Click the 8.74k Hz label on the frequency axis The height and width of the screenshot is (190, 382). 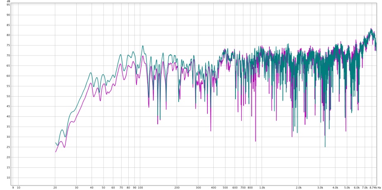tap(375, 188)
